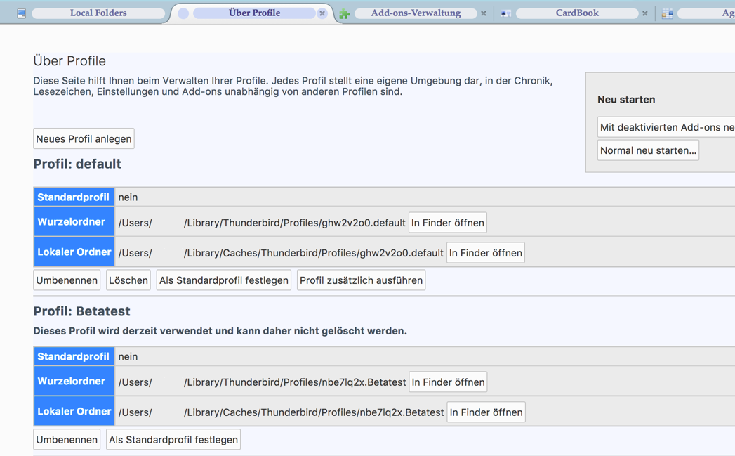Set Betatest as Standardprofil

173,440
